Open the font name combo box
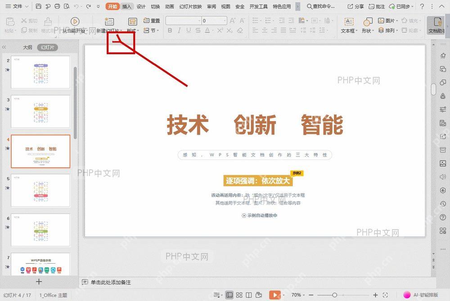Screen dimensions: 450x301 coord(183,21)
